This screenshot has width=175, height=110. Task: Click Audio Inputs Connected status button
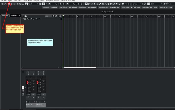[x=50, y=7]
